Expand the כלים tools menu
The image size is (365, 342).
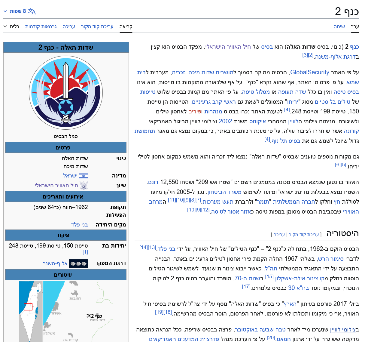[x=11, y=27]
